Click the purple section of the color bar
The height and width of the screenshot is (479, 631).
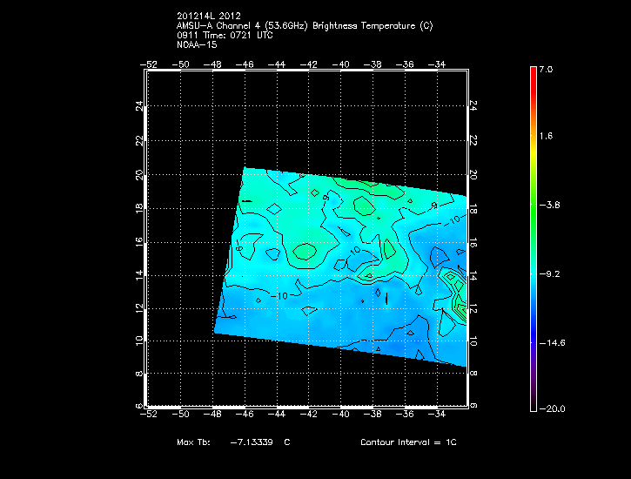(x=534, y=383)
